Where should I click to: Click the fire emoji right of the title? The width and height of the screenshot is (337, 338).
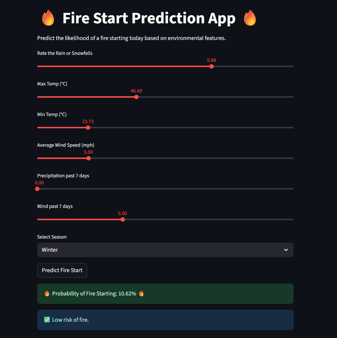(250, 18)
